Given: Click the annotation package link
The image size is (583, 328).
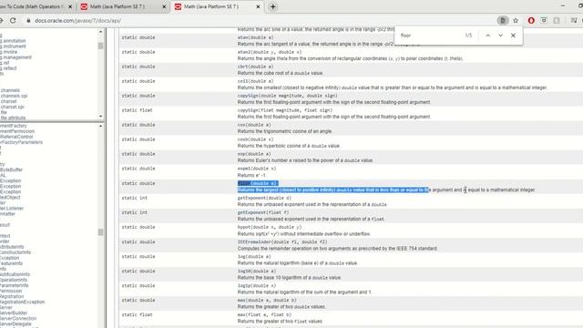Looking at the screenshot, I should coord(13,41).
